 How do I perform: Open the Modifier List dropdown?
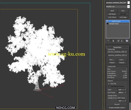tap(128, 7)
